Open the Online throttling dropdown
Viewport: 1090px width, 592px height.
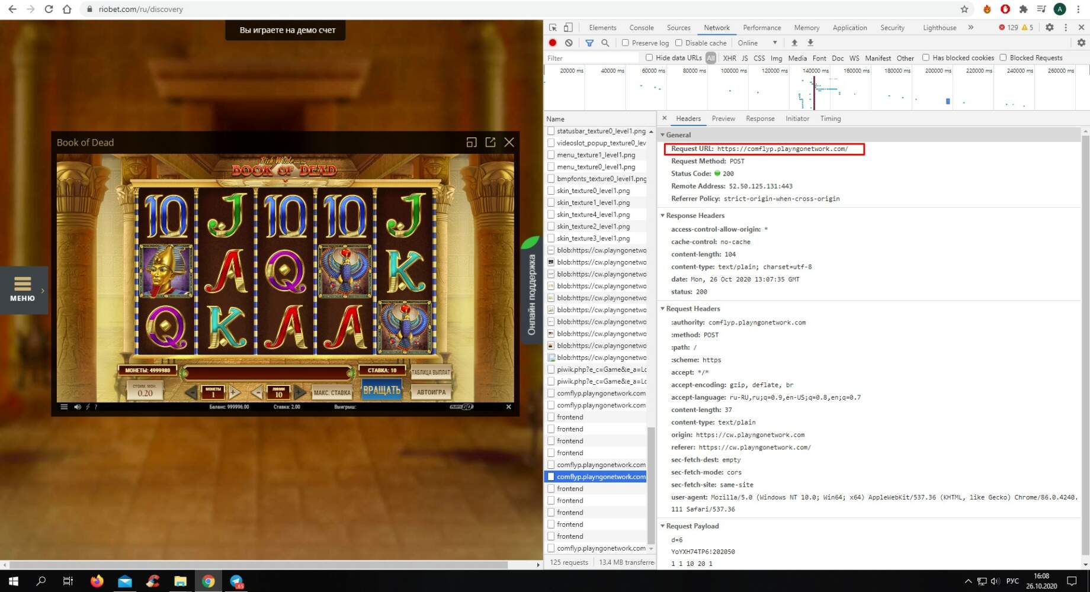[x=757, y=43]
